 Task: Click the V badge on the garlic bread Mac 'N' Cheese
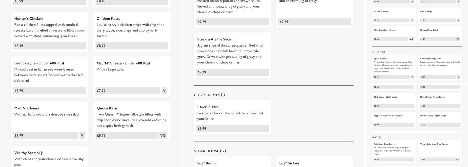click(82, 135)
